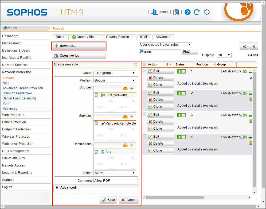Click the green plus in Services box
This screenshot has width=266, height=209.
(132, 117)
